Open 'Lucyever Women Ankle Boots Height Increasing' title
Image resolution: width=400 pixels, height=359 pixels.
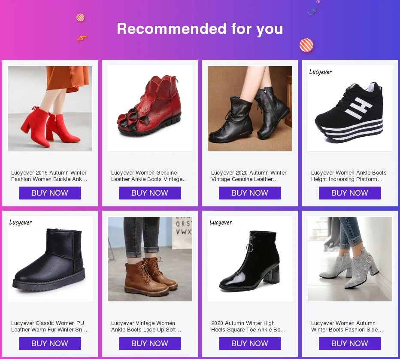tap(349, 176)
